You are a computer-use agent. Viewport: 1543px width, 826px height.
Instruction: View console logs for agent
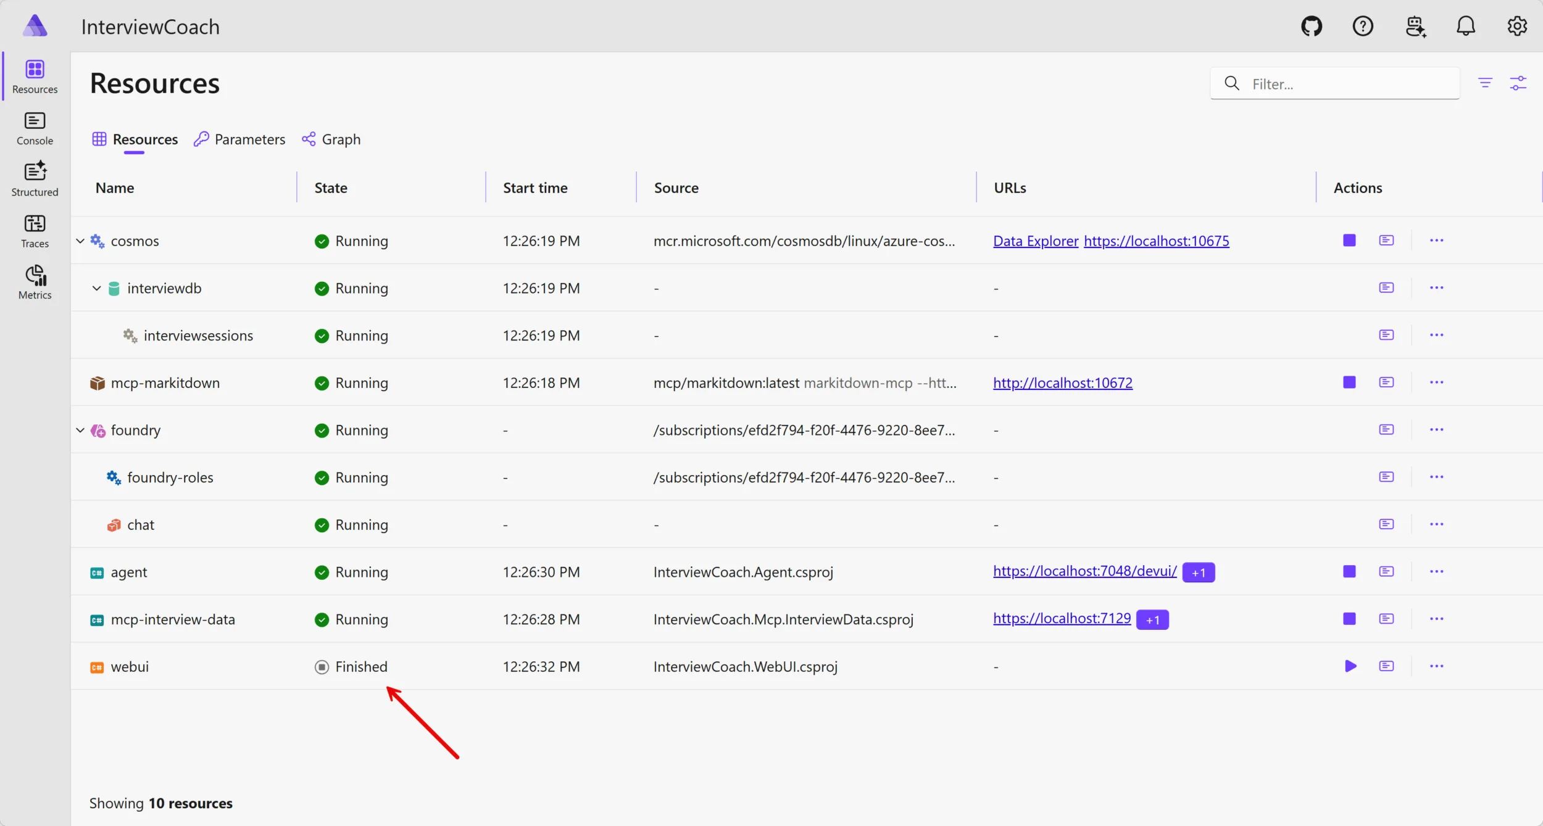pyautogui.click(x=1386, y=572)
